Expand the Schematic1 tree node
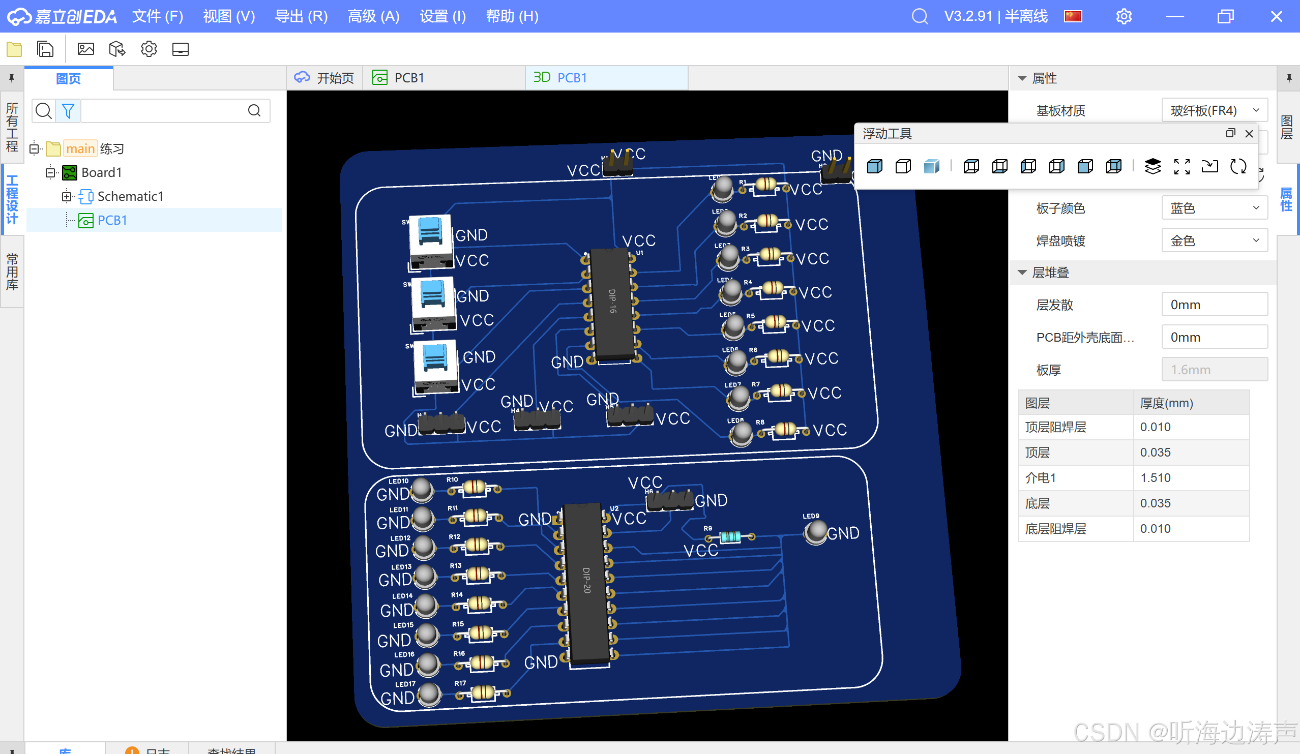Image resolution: width=1300 pixels, height=754 pixels. click(66, 196)
